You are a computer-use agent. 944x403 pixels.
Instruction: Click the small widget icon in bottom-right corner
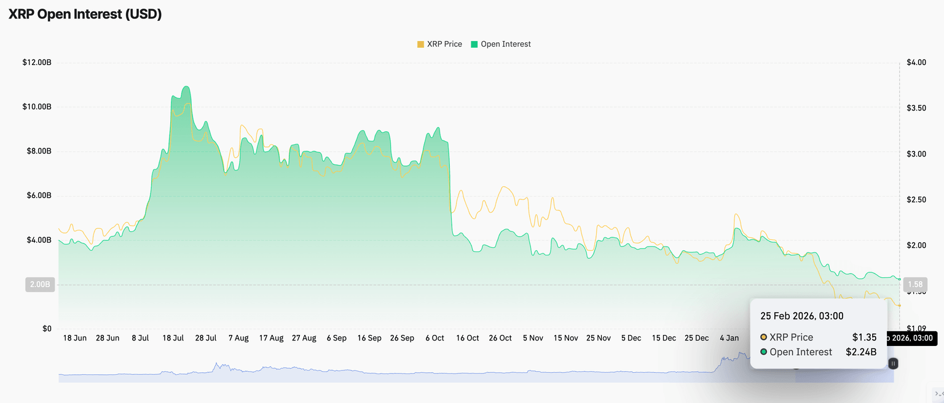click(x=938, y=394)
